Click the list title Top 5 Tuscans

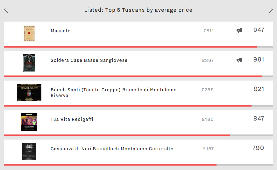pyautogui.click(x=138, y=10)
